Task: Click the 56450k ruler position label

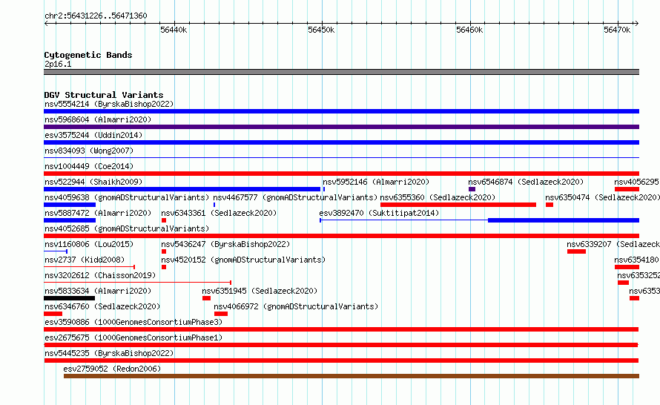Action: (321, 30)
